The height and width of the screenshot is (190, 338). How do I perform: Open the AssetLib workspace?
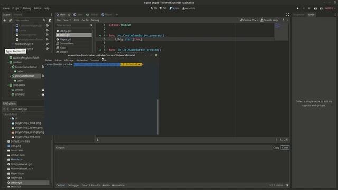point(189,8)
